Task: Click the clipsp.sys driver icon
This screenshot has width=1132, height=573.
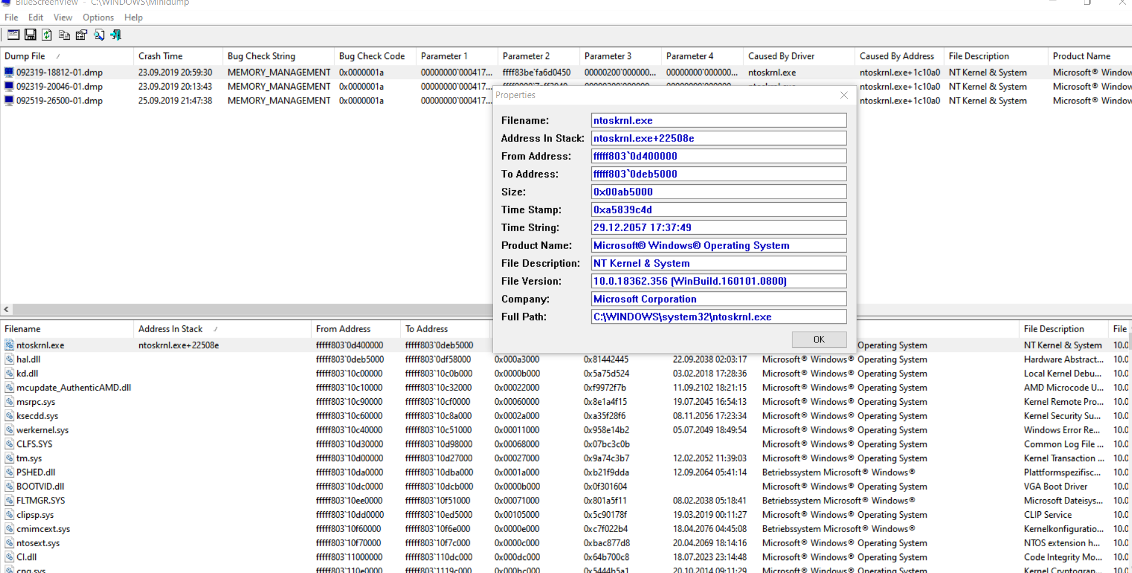Action: coord(10,515)
